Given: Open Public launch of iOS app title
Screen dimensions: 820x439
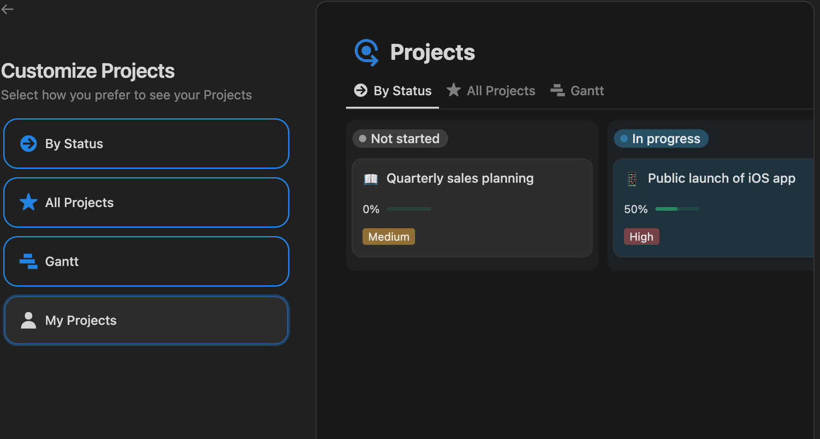Looking at the screenshot, I should click(x=721, y=179).
